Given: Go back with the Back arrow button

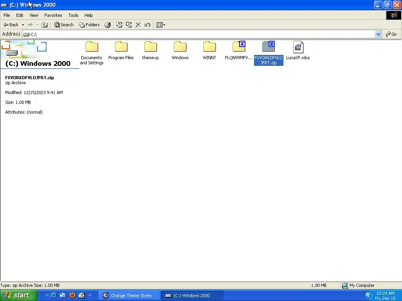Looking at the screenshot, I should pos(11,25).
